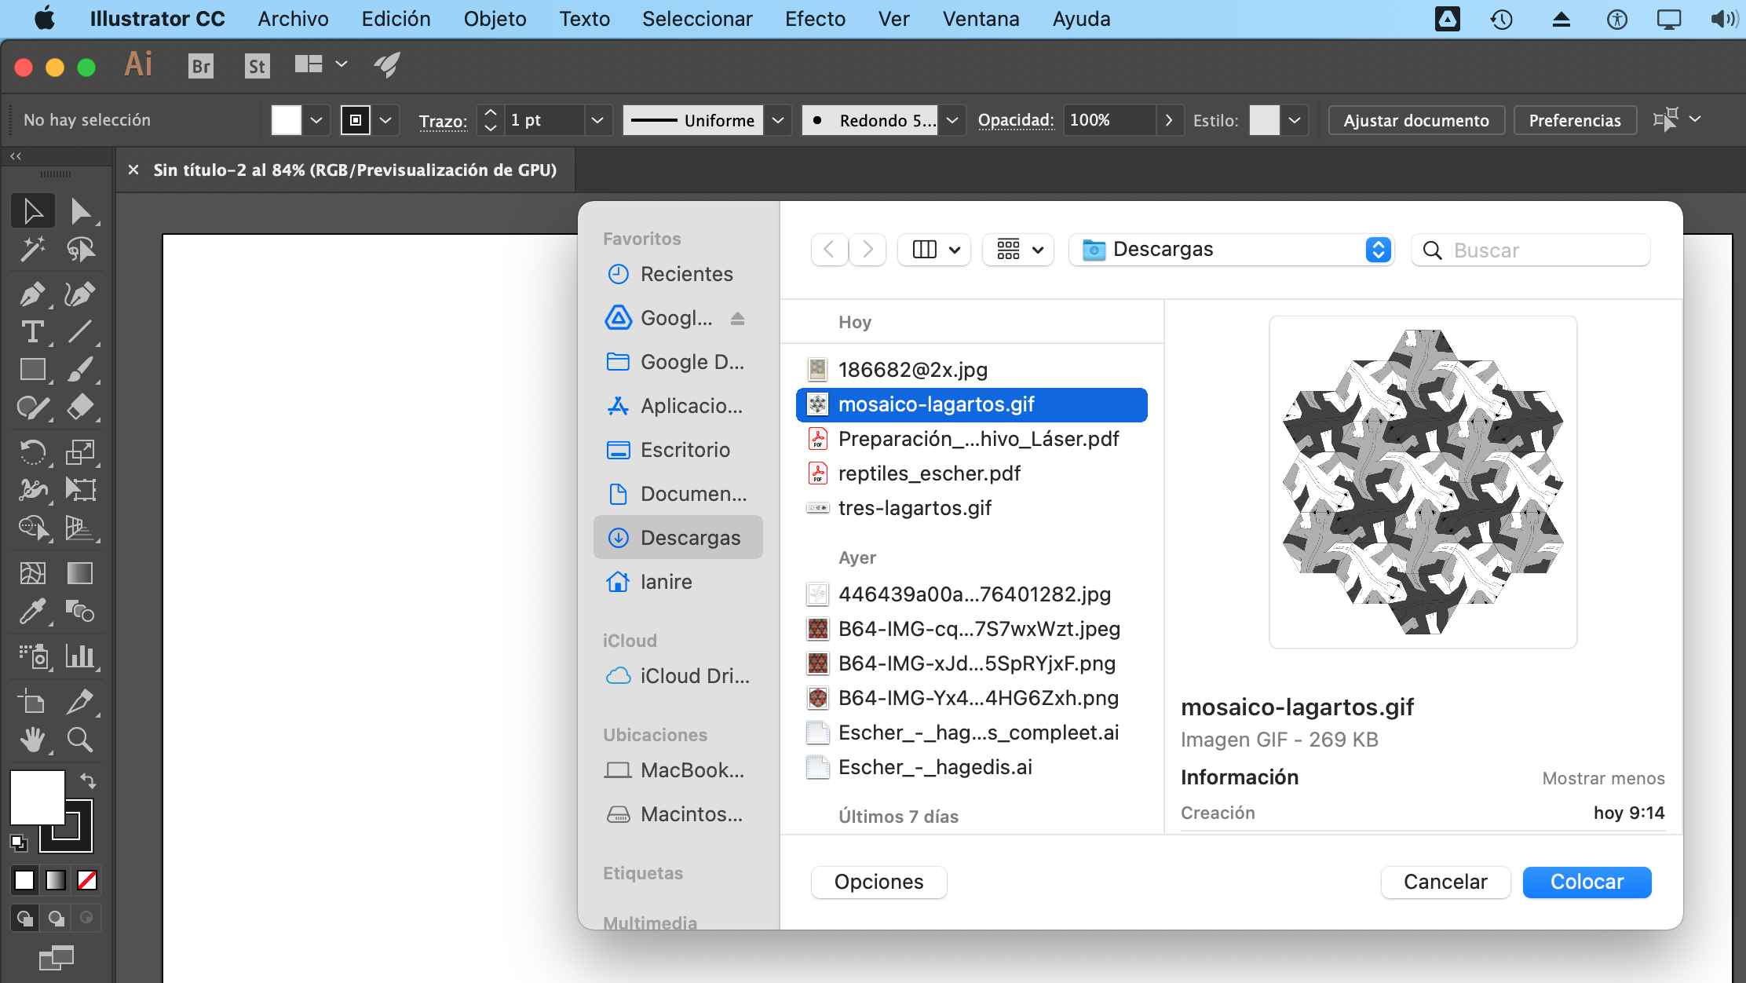Select the Warp width tool
This screenshot has width=1746, height=983.
point(33,489)
